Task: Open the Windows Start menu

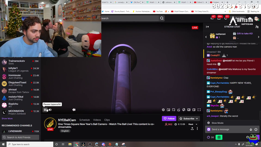Action: point(3,144)
